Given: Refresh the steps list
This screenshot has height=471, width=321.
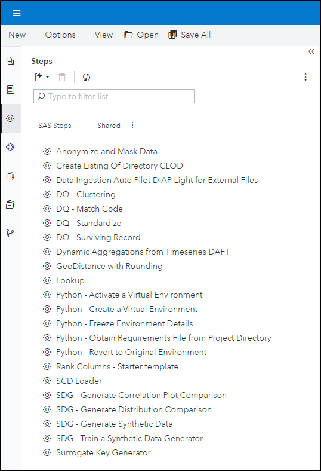Looking at the screenshot, I should [87, 77].
